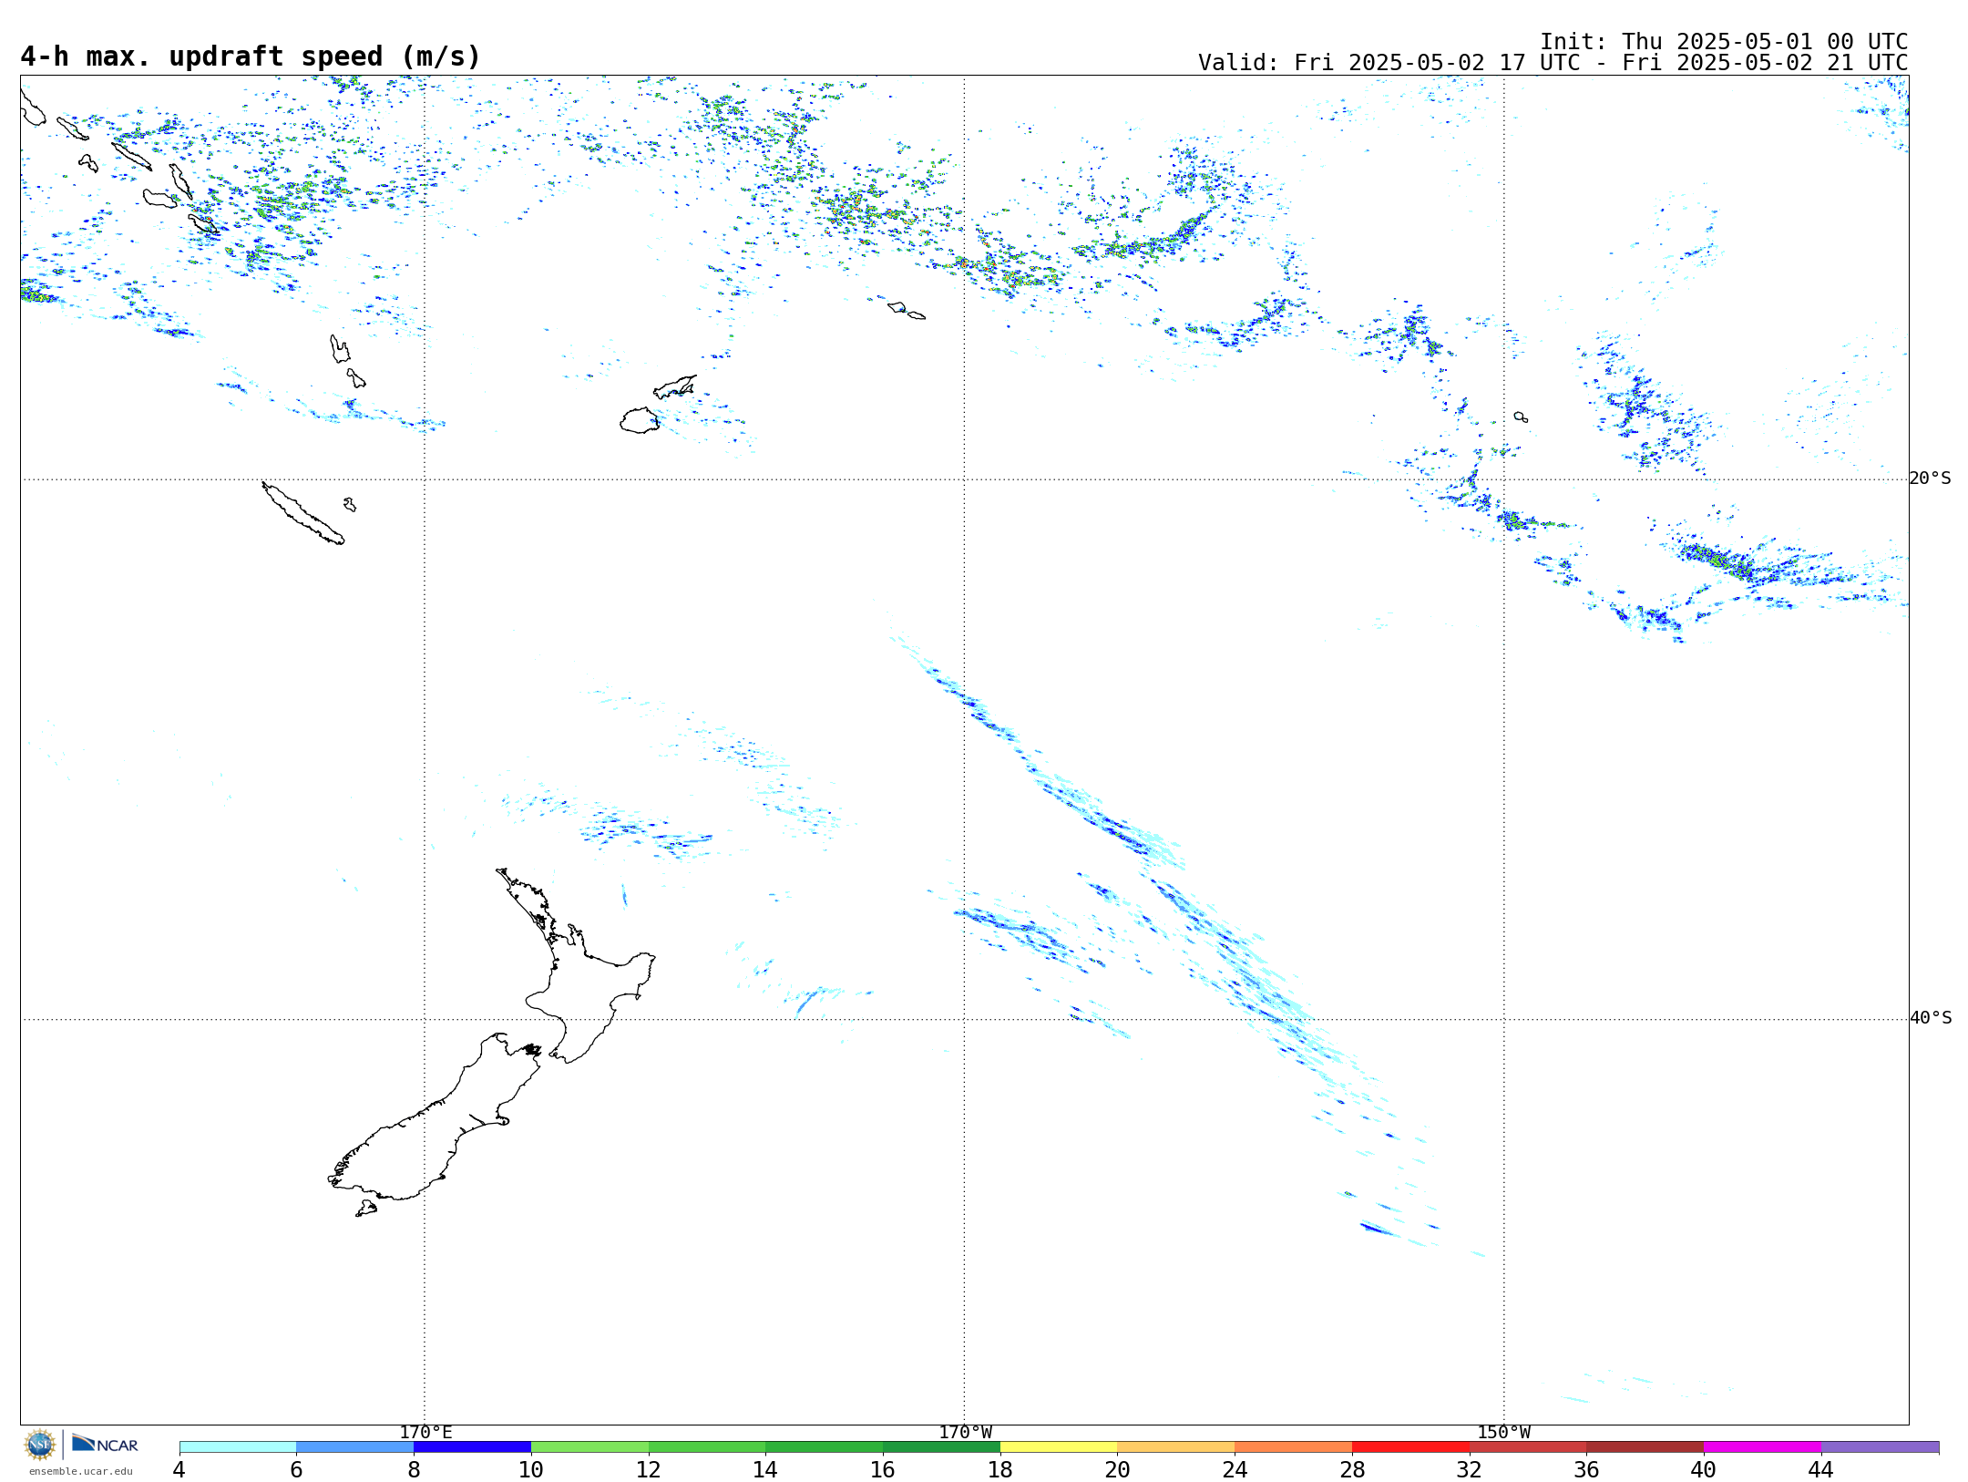The width and height of the screenshot is (1968, 1482).
Task: Click the long New Caledonia island outline
Action: pos(303,513)
